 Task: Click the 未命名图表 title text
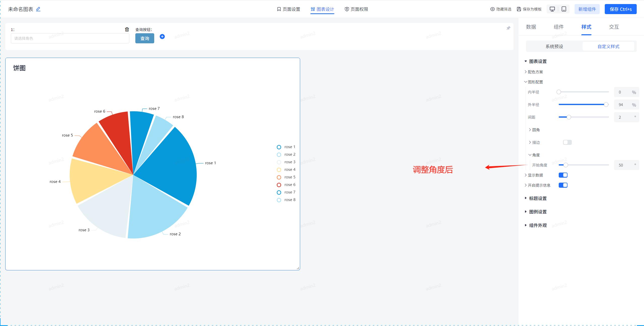(21, 9)
